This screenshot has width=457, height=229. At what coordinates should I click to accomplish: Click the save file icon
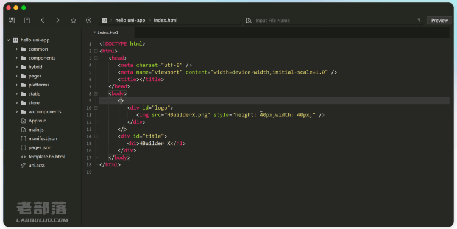[x=27, y=20]
